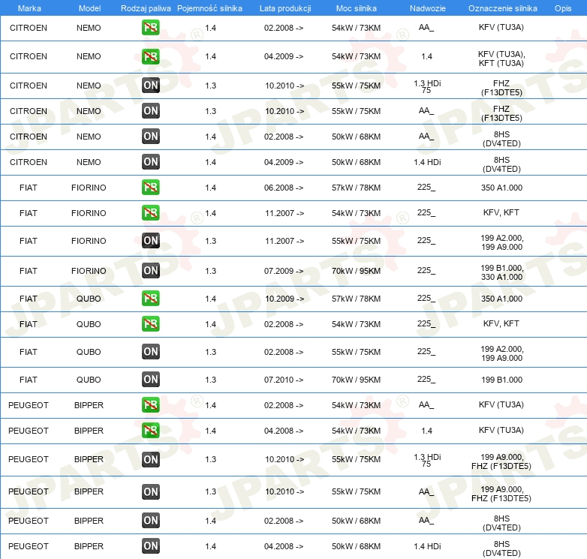Viewport: 587px width, 559px height.
Task: Click '70kW / 95KM' in Fiat Fiorino row
Action: 356,271
